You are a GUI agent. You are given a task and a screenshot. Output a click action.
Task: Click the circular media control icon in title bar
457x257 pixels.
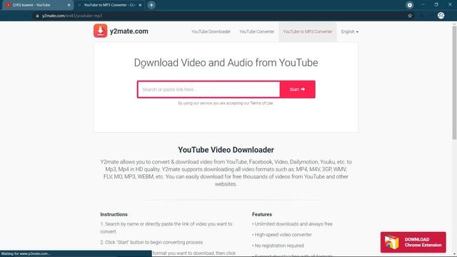click(409, 5)
